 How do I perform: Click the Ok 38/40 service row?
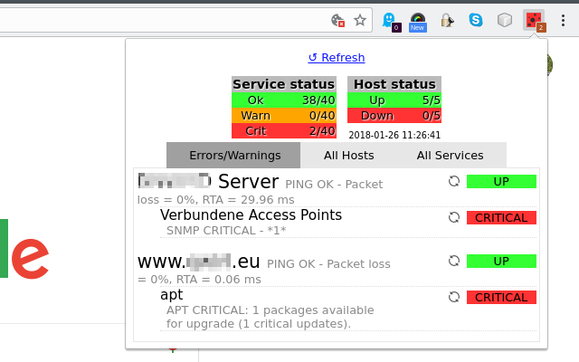(x=284, y=100)
